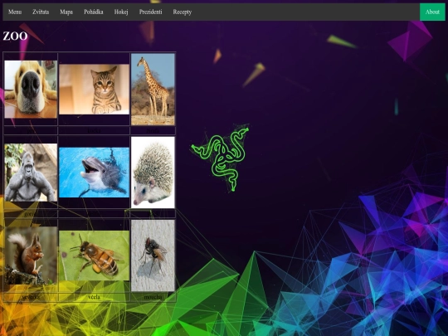Select Pohádka in the navbar

[x=94, y=12]
